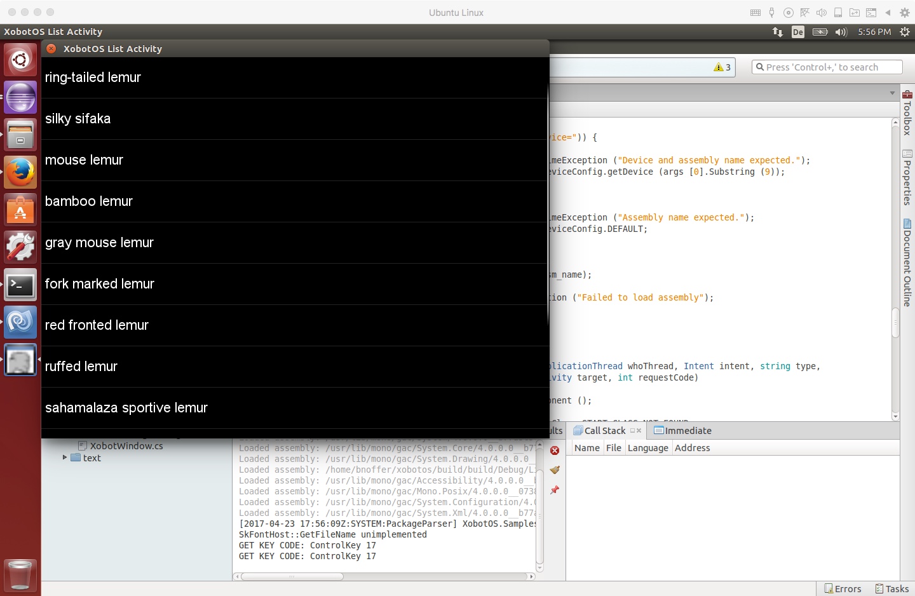Select 'bamboo lemur' list item
Image resolution: width=915 pixels, height=596 pixels.
coord(294,201)
